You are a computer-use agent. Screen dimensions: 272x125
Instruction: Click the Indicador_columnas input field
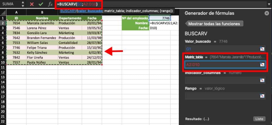(x=222, y=80)
